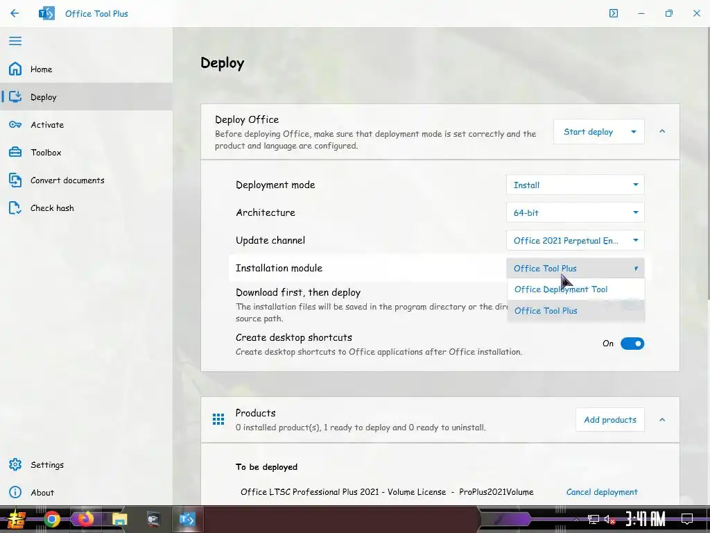Click the Office Tool Plus logo icon
Screen dimensions: 710x533
pyautogui.click(x=46, y=13)
